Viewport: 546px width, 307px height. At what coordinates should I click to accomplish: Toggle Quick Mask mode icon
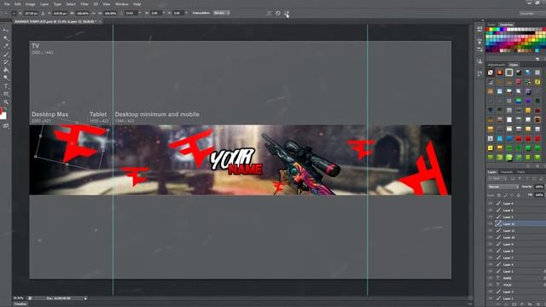[6, 125]
